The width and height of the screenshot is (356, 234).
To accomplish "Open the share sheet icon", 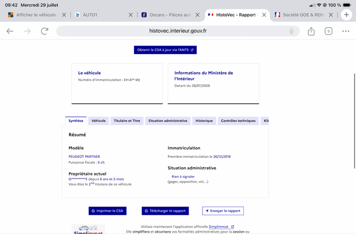I will point(311,31).
